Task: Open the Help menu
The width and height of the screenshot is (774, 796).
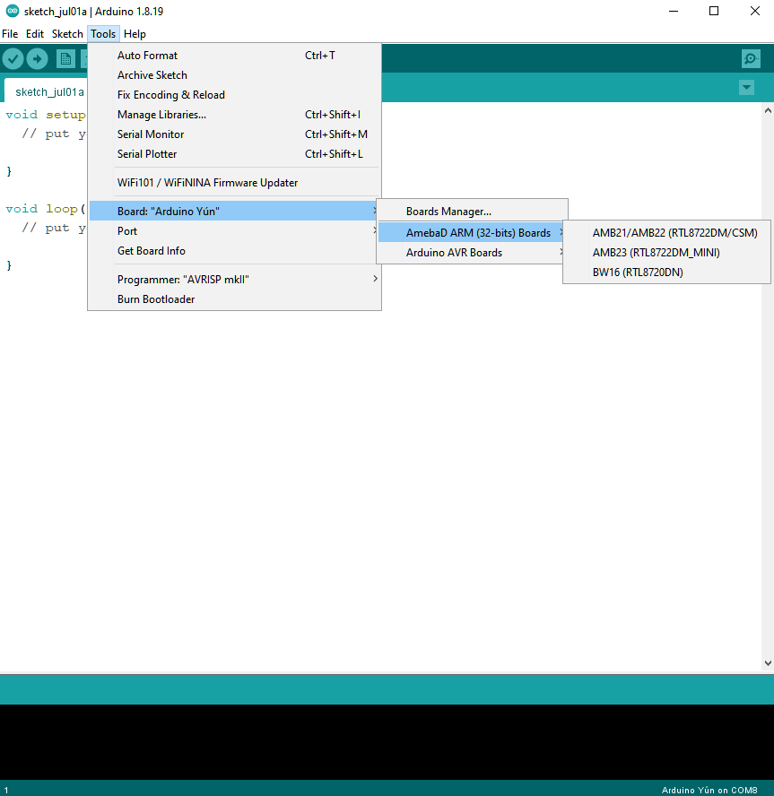Action: 135,34
